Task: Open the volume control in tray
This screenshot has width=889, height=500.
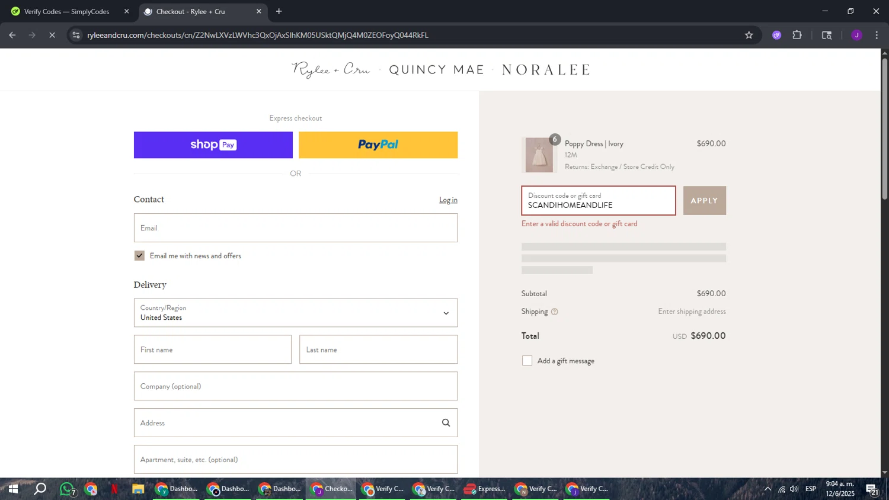Action: pyautogui.click(x=794, y=489)
